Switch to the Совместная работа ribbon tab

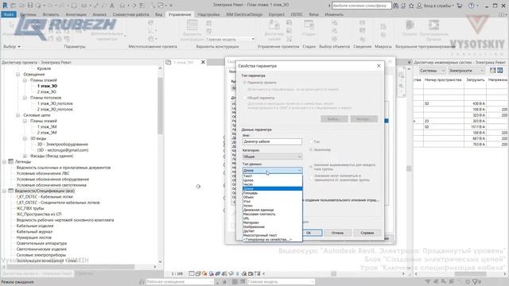(x=130, y=14)
